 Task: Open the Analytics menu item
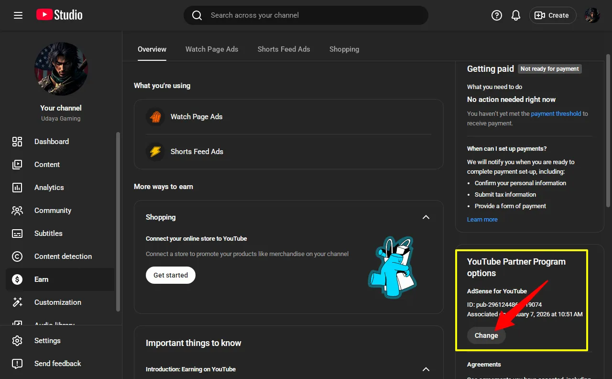tap(60, 188)
